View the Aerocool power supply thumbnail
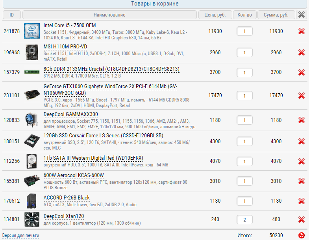This screenshot has height=240, width=309. pos(32,181)
